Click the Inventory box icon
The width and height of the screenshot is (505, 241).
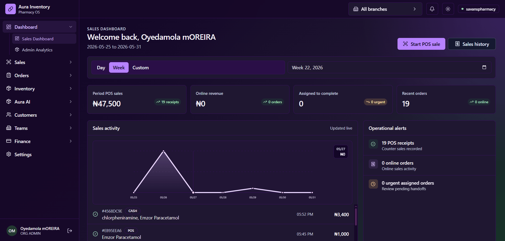[x=9, y=88]
